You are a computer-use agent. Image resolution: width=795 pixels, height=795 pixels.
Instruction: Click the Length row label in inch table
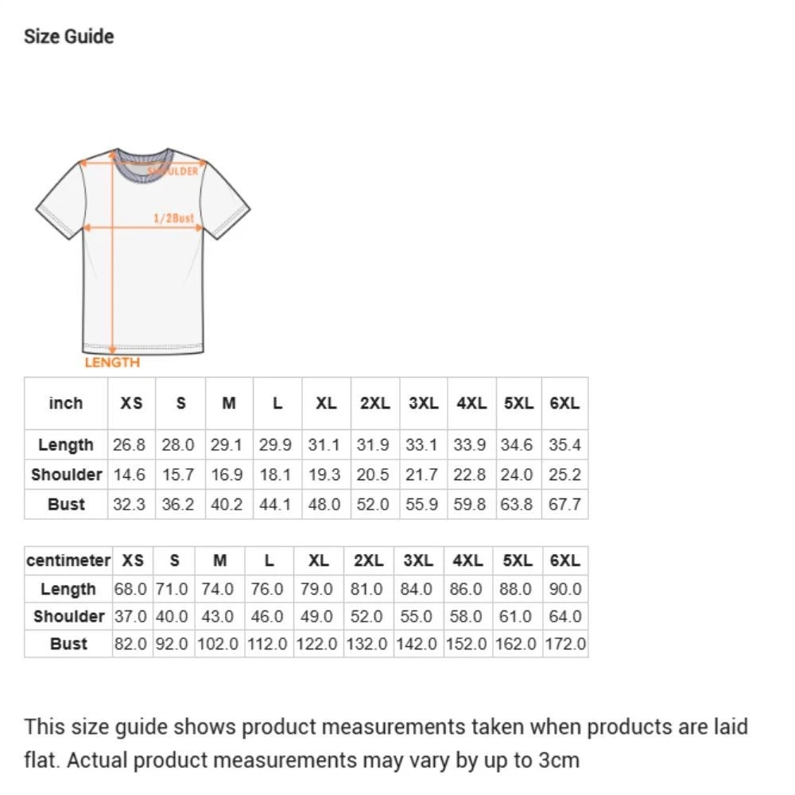point(66,444)
